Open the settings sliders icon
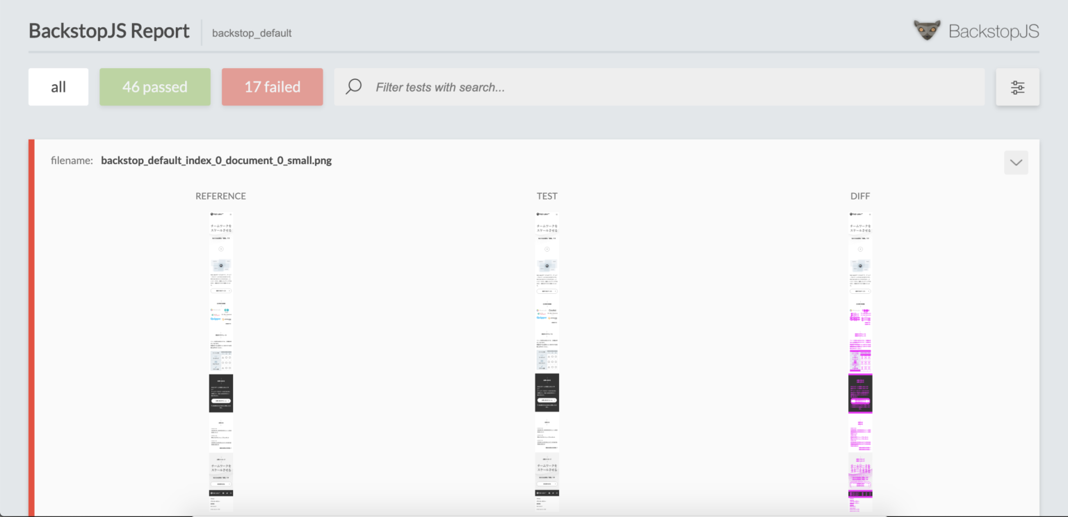The width and height of the screenshot is (1068, 517). pyautogui.click(x=1017, y=87)
